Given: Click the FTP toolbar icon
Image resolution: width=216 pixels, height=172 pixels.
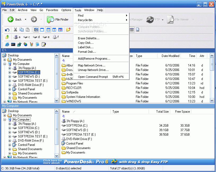Looking at the screenshot, I should click(x=153, y=20).
